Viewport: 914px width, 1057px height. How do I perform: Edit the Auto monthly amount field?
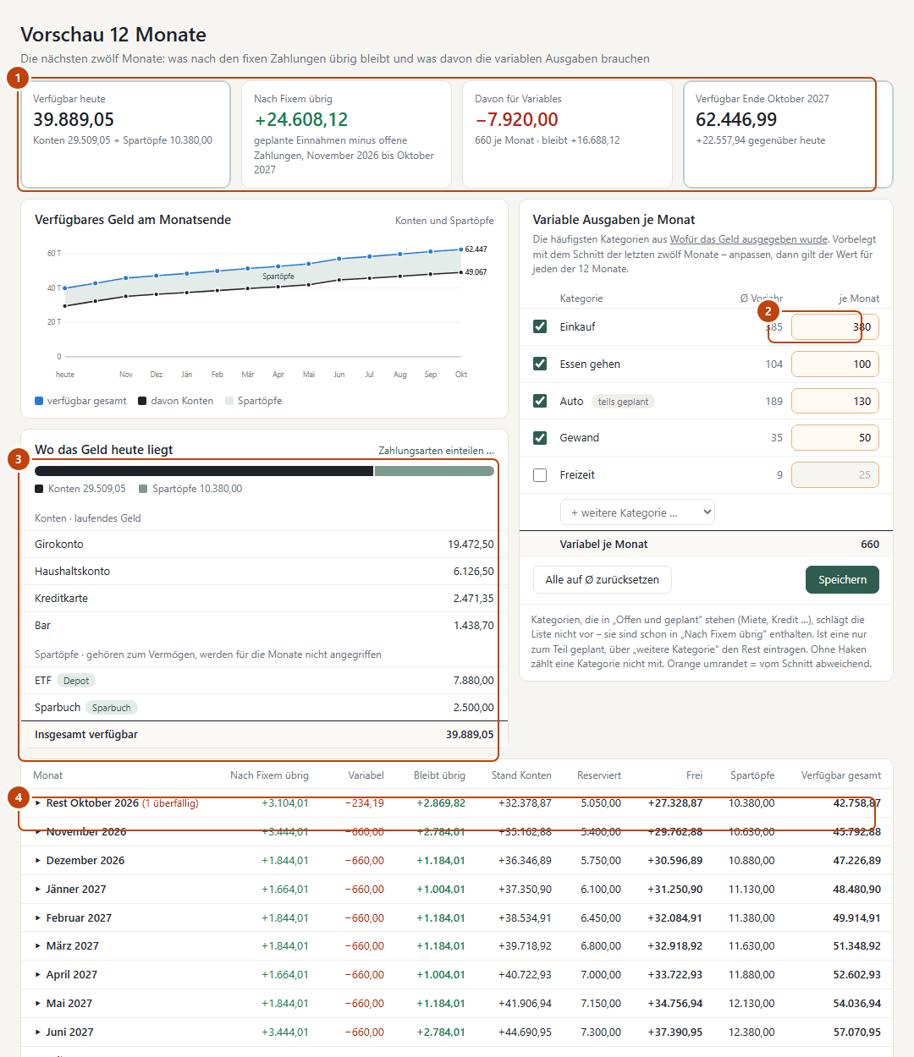[835, 402]
